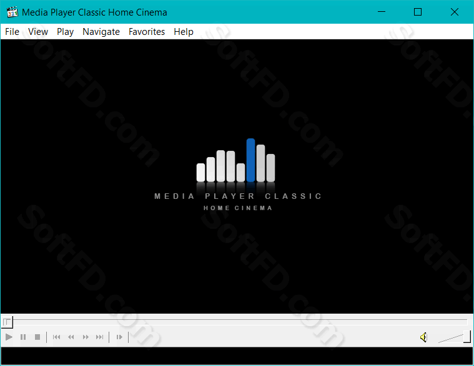Click the black status bar at bottom
Screen dimensions: 474x366
[237, 356]
